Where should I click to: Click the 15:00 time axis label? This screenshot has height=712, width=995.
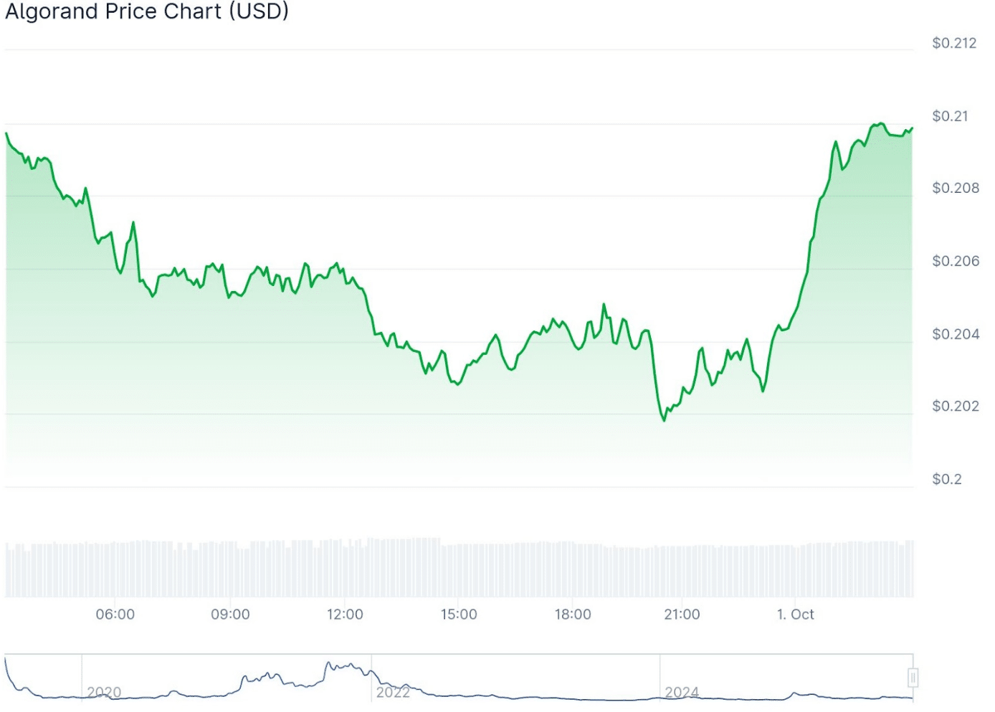pyautogui.click(x=459, y=614)
